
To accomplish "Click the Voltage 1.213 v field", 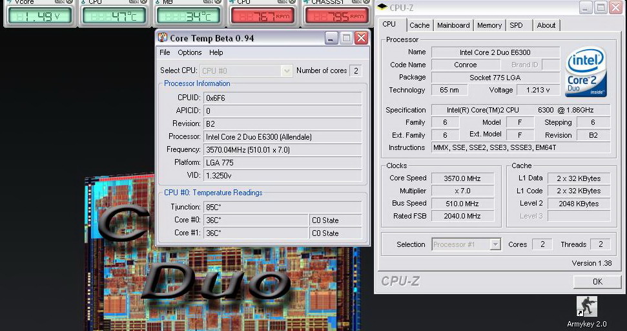I will 538,90.
